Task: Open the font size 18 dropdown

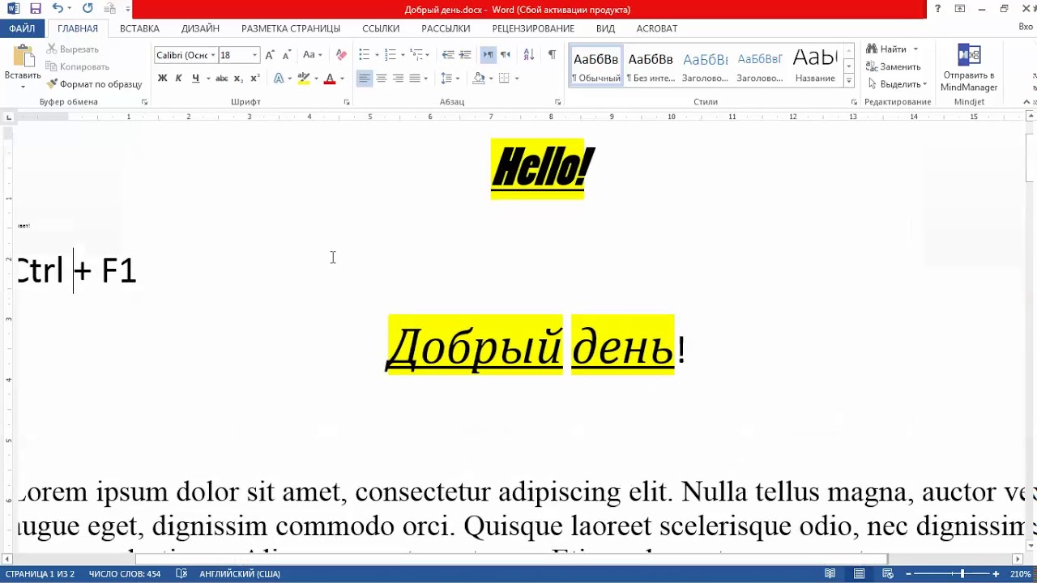Action: (x=254, y=55)
